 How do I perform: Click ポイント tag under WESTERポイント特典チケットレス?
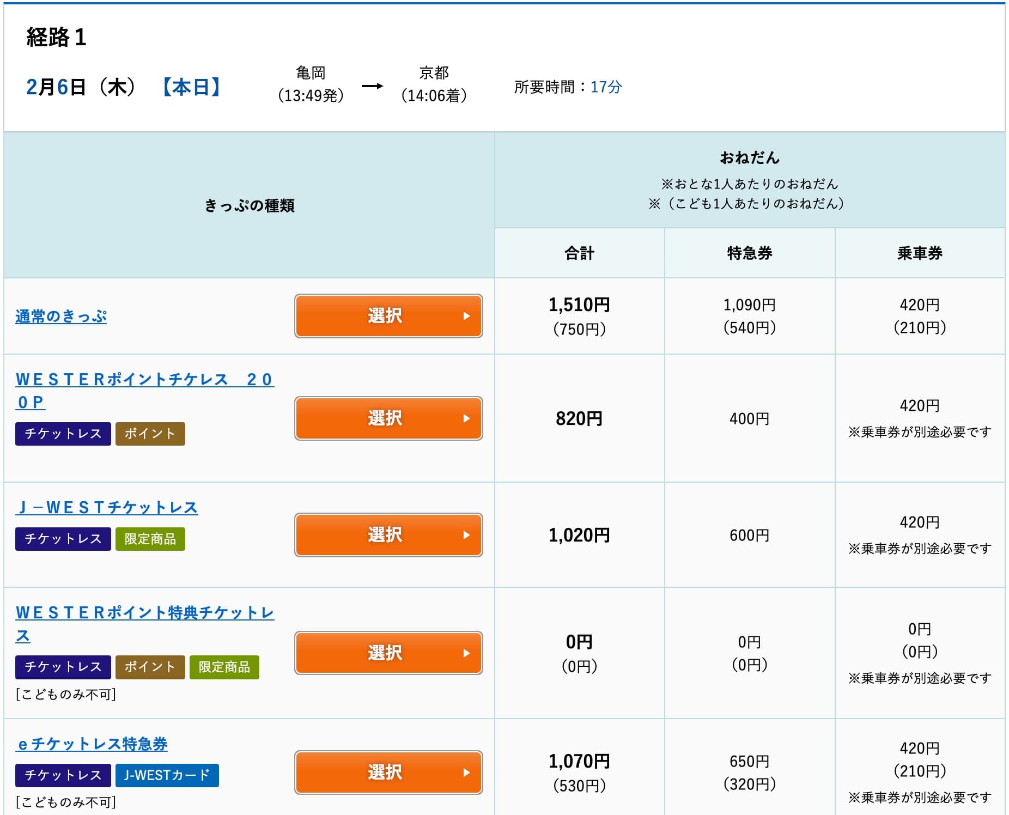(x=150, y=667)
